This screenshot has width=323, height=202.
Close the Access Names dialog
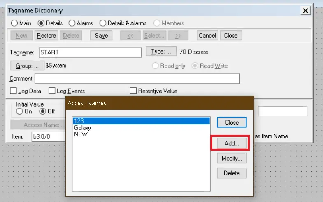[x=232, y=123]
